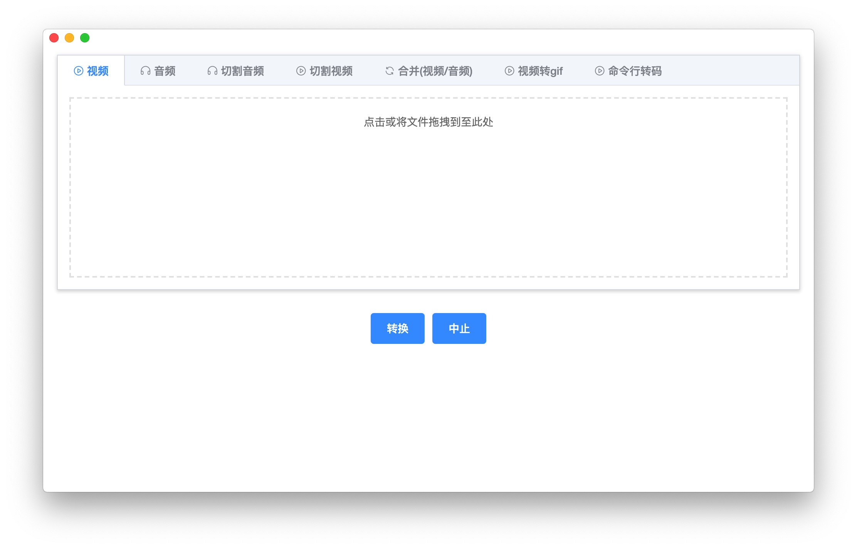Click the play icon beside 命令行转码
Image resolution: width=857 pixels, height=549 pixels.
point(600,71)
